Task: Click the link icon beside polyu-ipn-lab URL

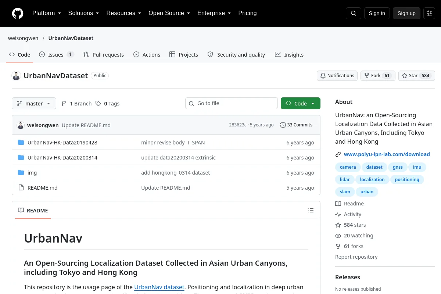Action: click(338, 154)
